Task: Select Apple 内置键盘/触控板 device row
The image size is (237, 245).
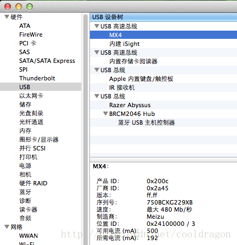Action: (163, 79)
